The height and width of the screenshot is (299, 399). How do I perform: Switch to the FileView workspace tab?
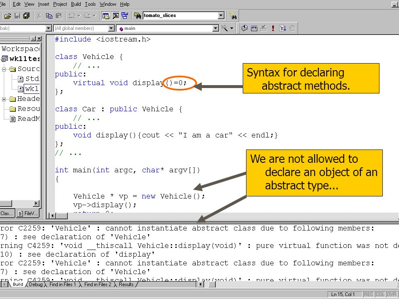[28, 213]
